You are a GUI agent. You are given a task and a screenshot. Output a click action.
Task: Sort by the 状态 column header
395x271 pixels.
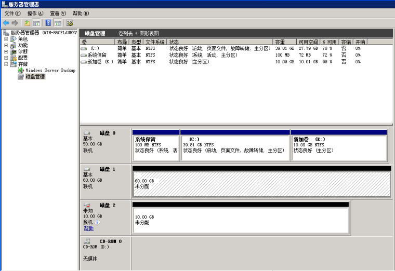tap(220, 42)
